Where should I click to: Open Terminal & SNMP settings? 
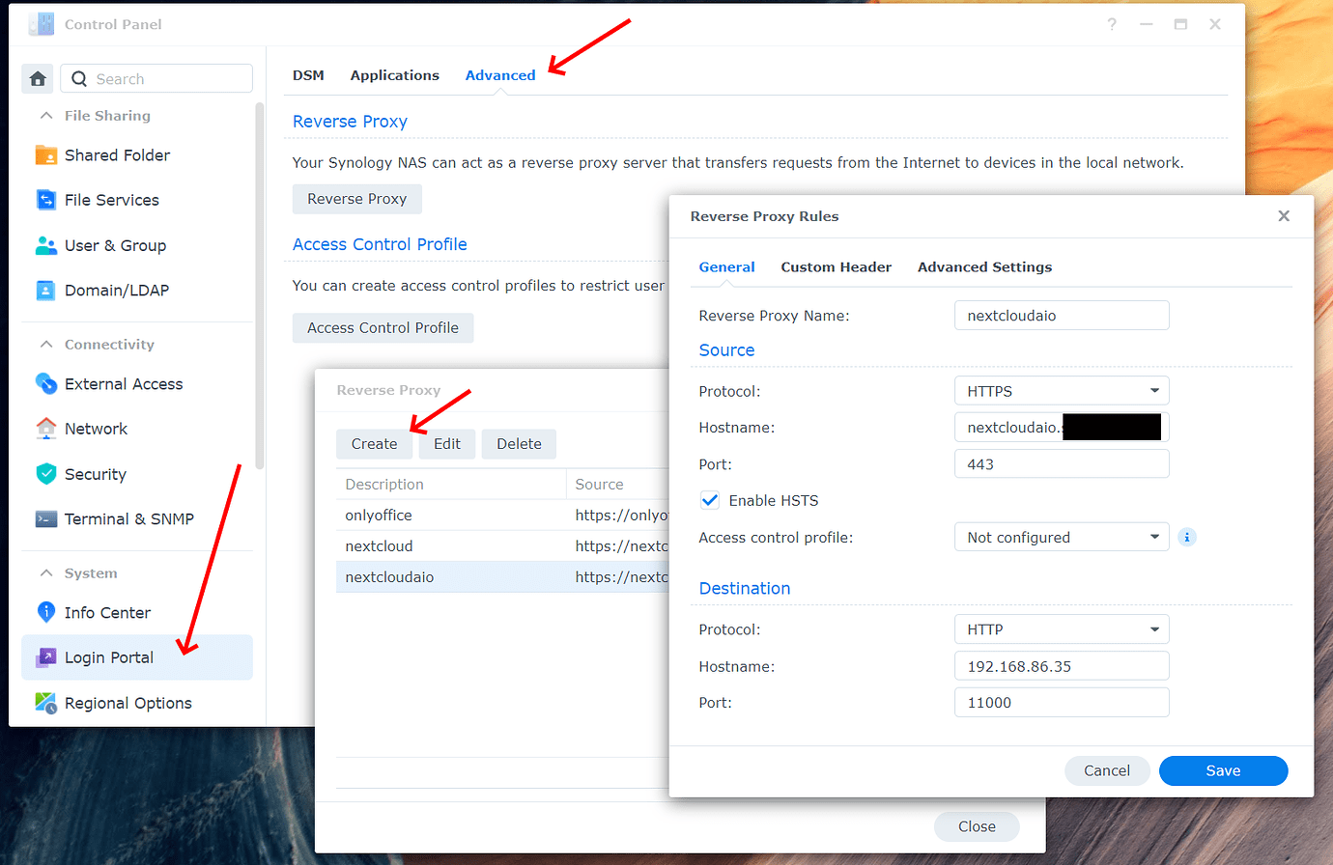click(x=128, y=518)
